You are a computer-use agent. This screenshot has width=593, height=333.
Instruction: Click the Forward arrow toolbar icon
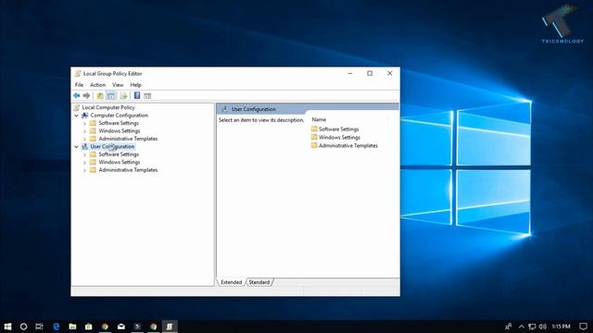(x=86, y=96)
